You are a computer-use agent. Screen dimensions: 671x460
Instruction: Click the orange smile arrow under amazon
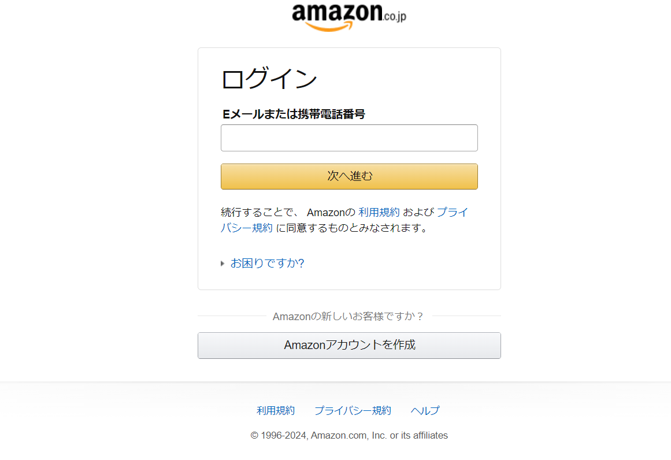pyautogui.click(x=329, y=27)
